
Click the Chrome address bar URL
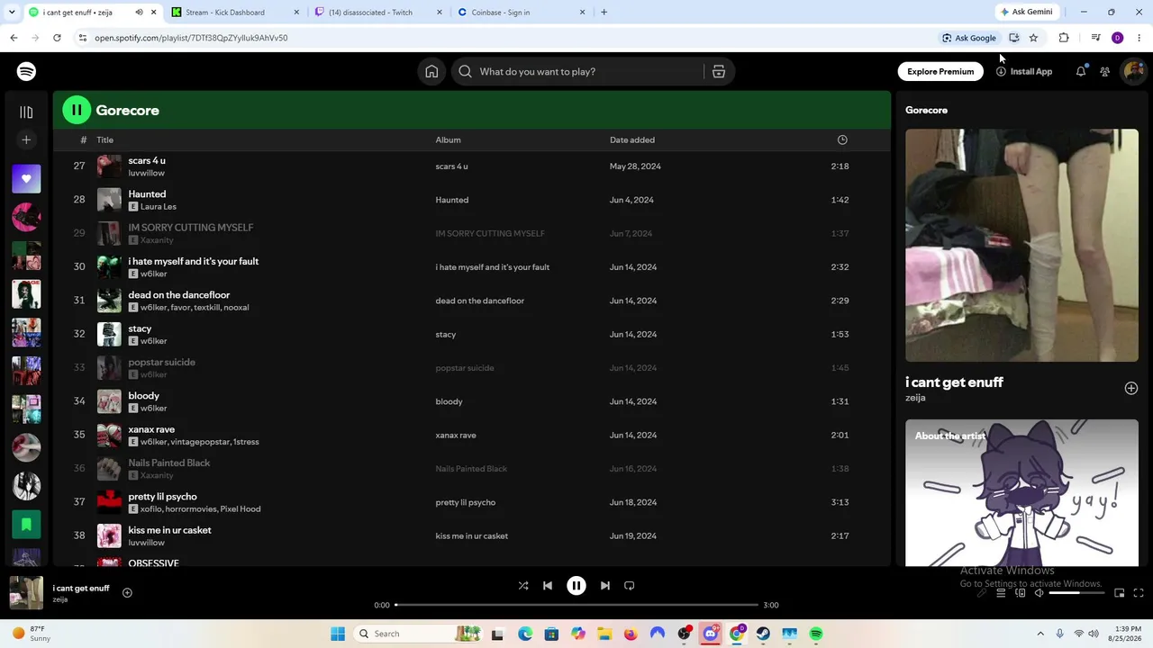191,38
